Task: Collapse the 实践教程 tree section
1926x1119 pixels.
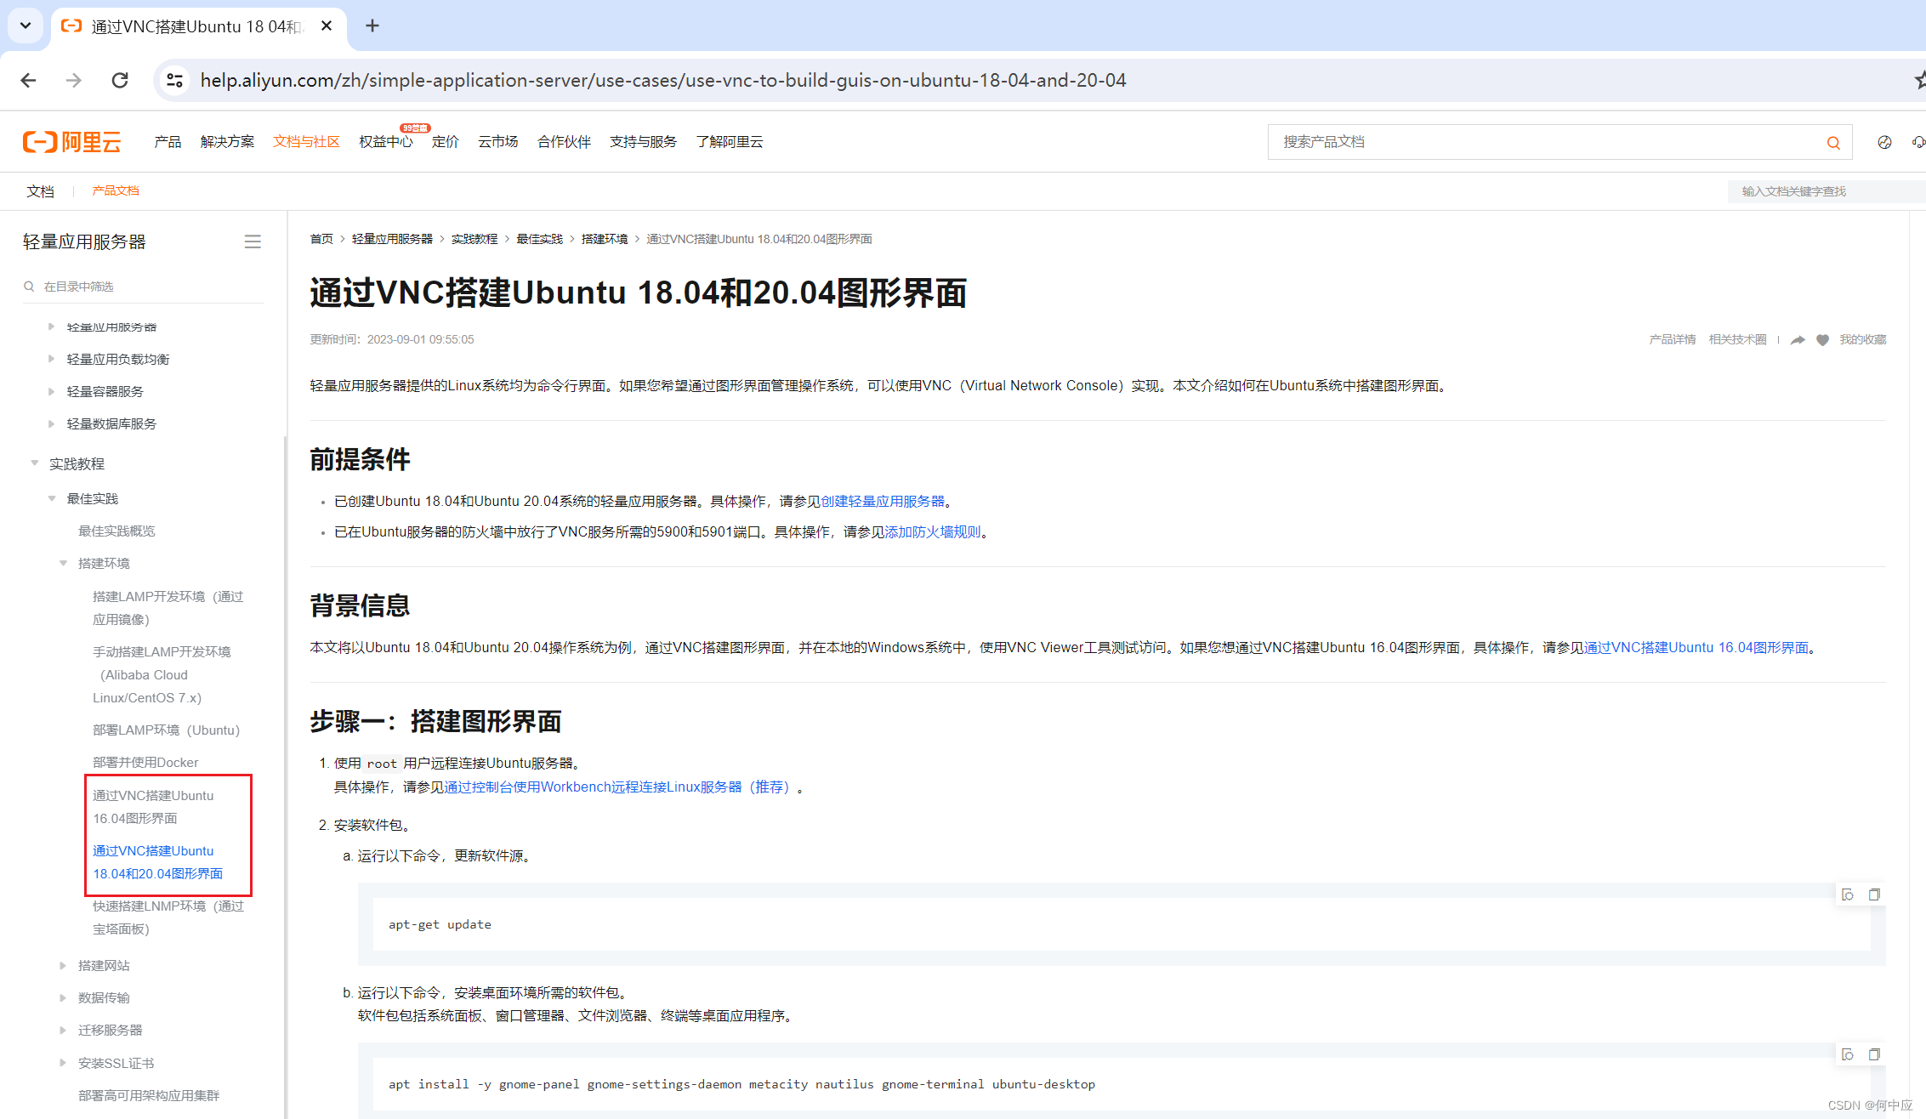Action: [x=35, y=463]
